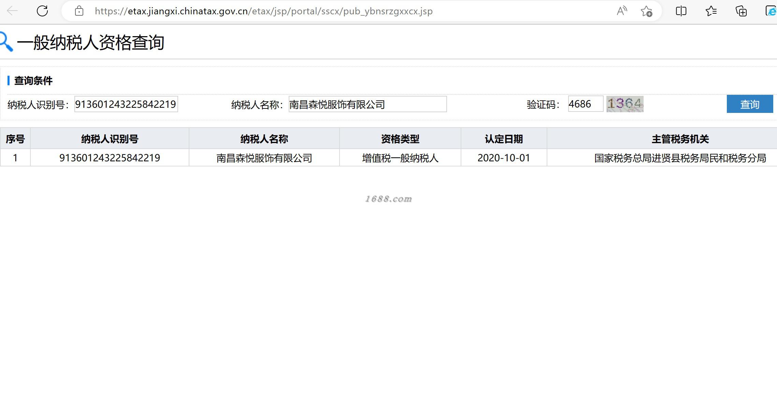Click the 验证码 input field containing 4686

[586, 104]
